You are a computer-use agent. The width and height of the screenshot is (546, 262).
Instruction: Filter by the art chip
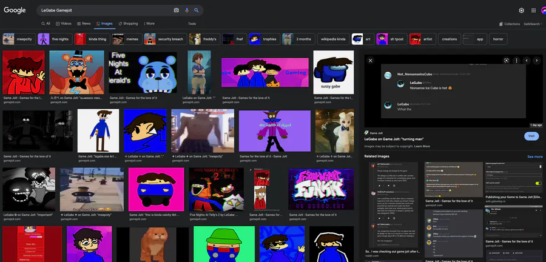[x=363, y=39]
